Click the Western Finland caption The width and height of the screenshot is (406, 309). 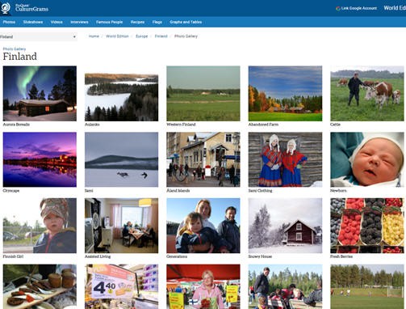coord(181,125)
